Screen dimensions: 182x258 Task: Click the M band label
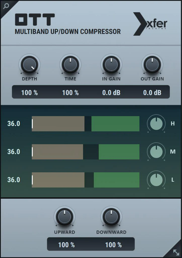[173, 151]
